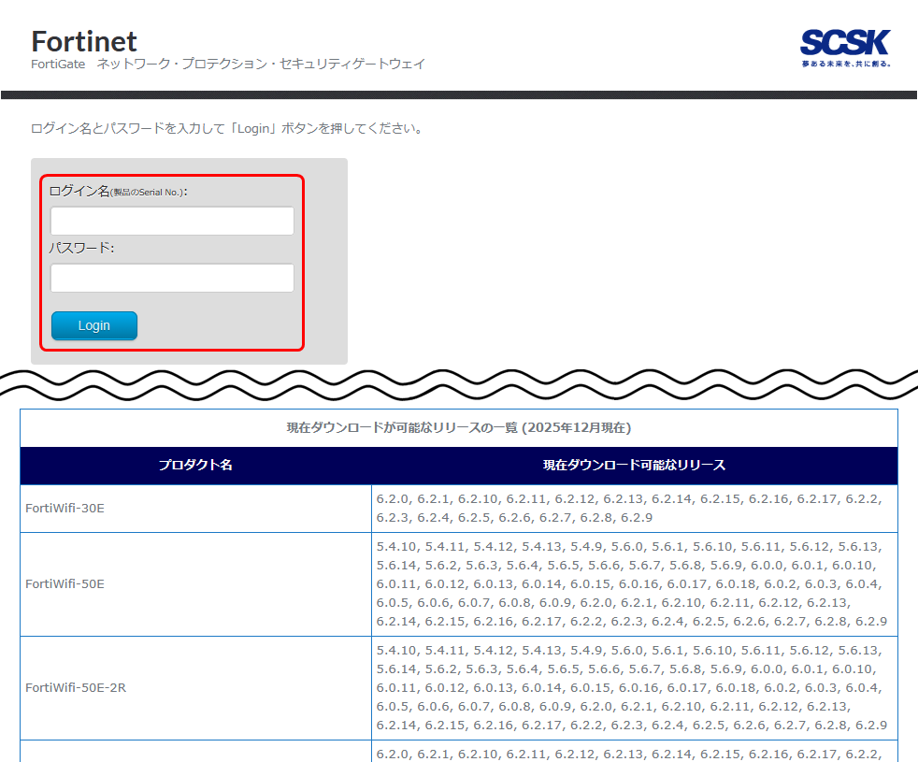This screenshot has width=918, height=762.
Task: Click the SCSK logo
Action: pyautogui.click(x=844, y=43)
